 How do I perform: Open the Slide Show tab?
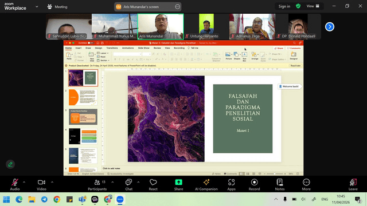click(x=143, y=48)
